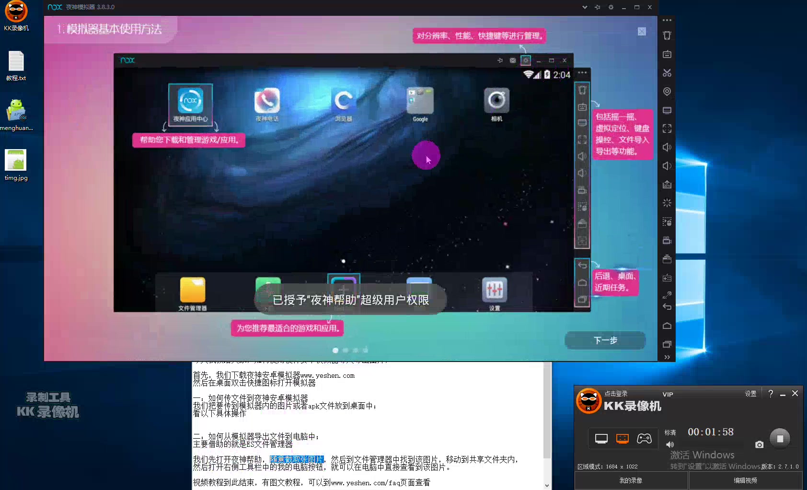Jump to the third tutorial page dot

click(356, 350)
